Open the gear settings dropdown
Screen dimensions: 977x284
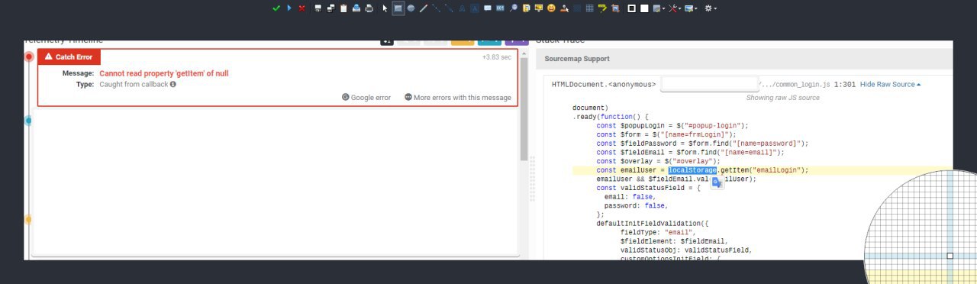[711, 8]
